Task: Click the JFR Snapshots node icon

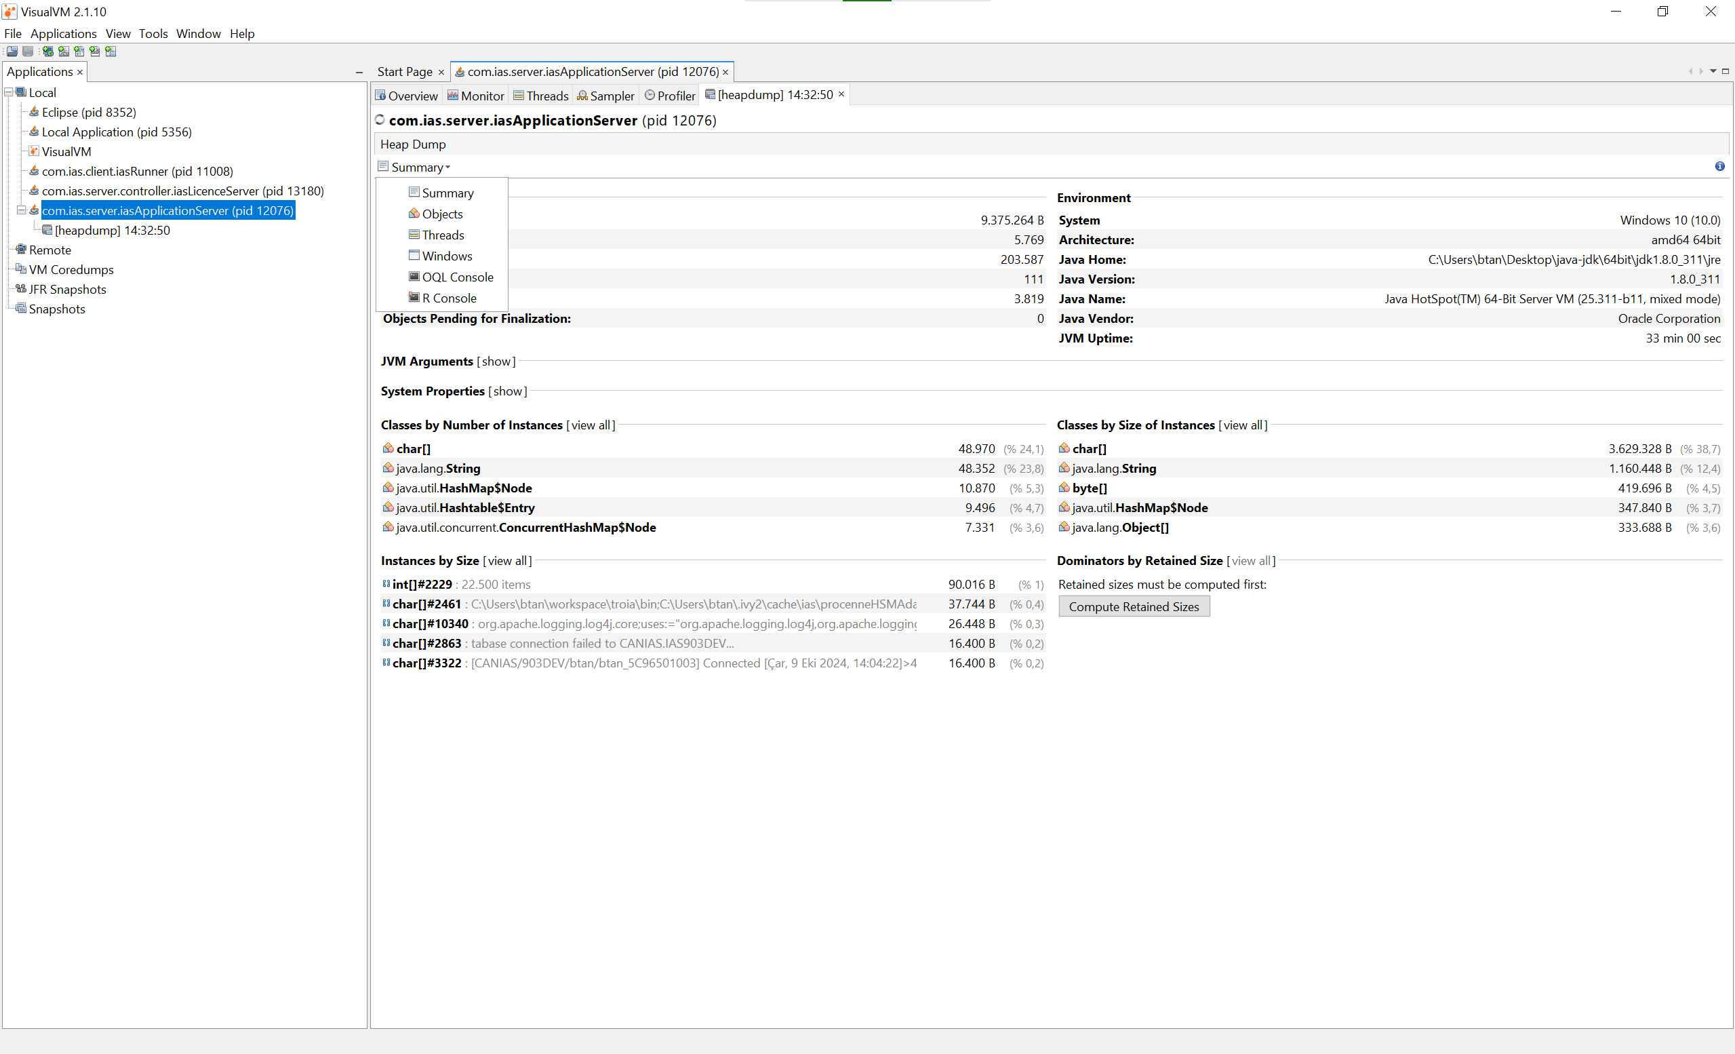Action: 21,289
